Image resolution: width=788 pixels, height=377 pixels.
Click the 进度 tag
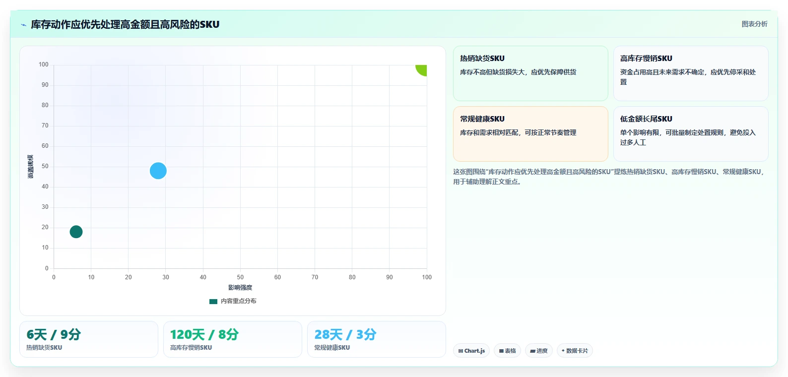538,351
